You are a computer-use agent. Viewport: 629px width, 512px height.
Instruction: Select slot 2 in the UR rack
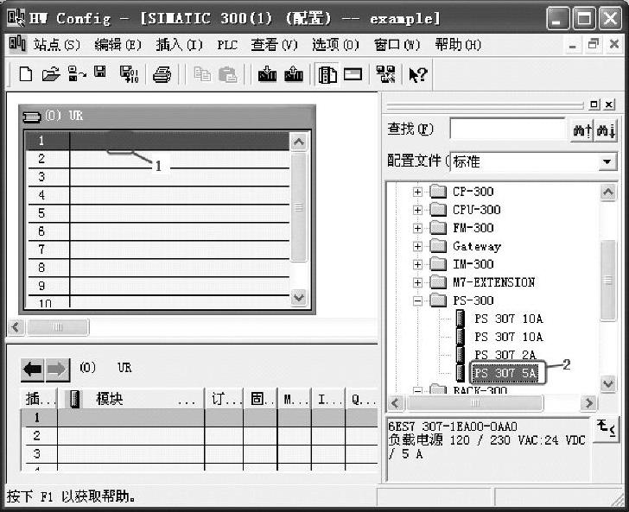coord(157,159)
